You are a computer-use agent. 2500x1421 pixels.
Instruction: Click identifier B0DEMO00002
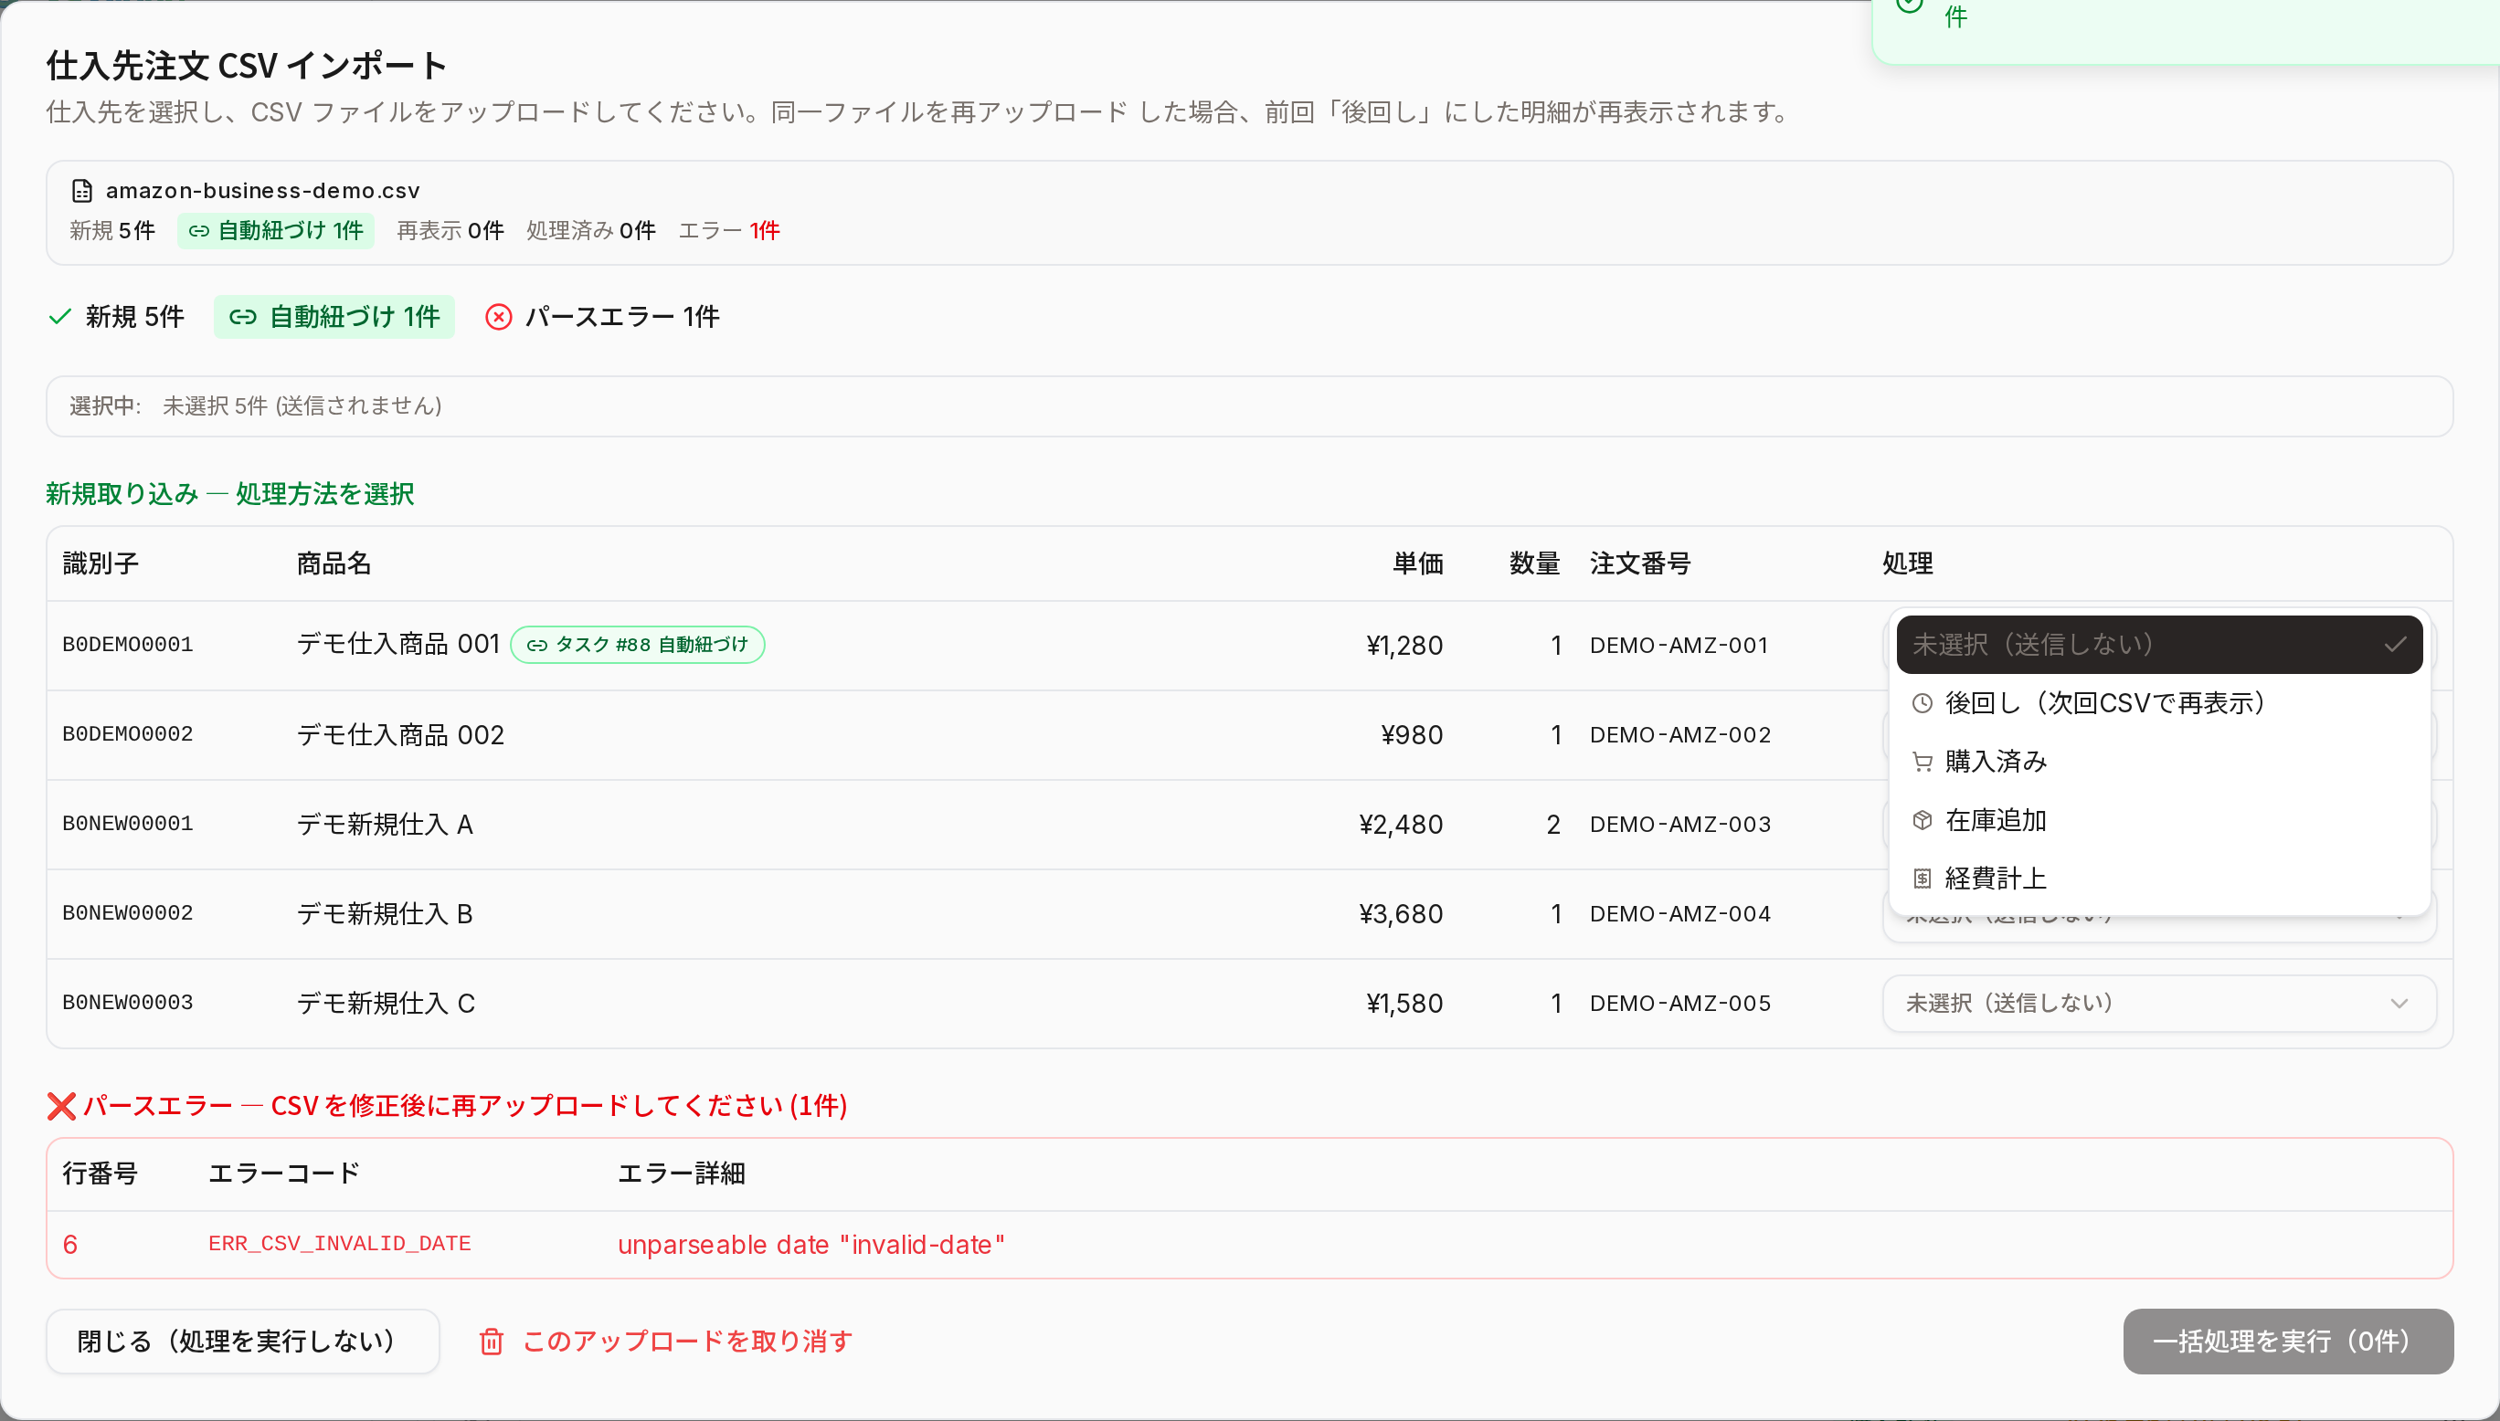(x=128, y=735)
